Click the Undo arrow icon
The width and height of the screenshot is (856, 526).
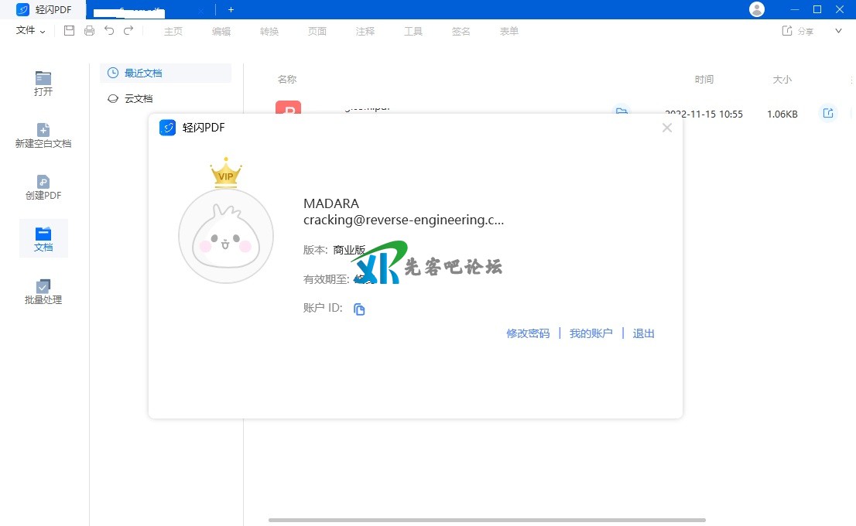point(109,31)
